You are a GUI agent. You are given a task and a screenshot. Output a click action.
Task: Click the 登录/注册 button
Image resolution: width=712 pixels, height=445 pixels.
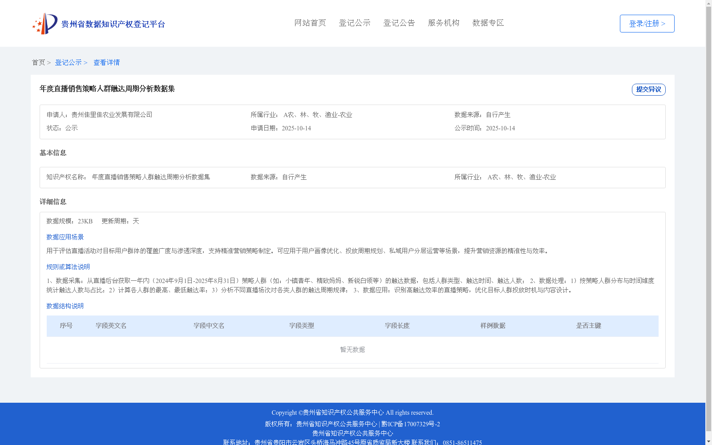coord(647,24)
